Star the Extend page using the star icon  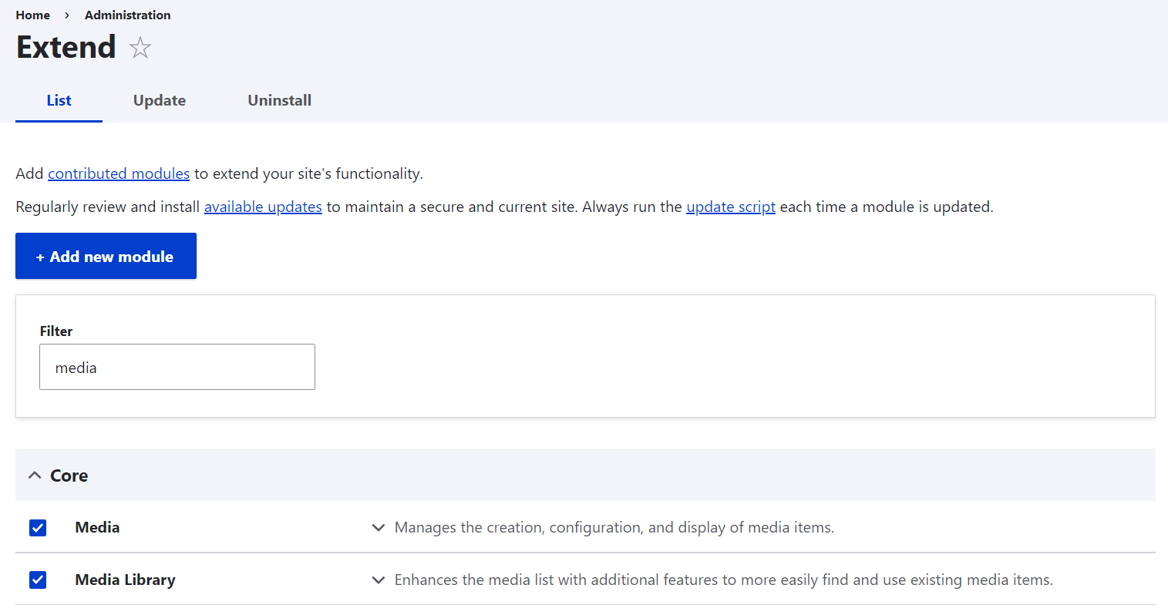[140, 47]
